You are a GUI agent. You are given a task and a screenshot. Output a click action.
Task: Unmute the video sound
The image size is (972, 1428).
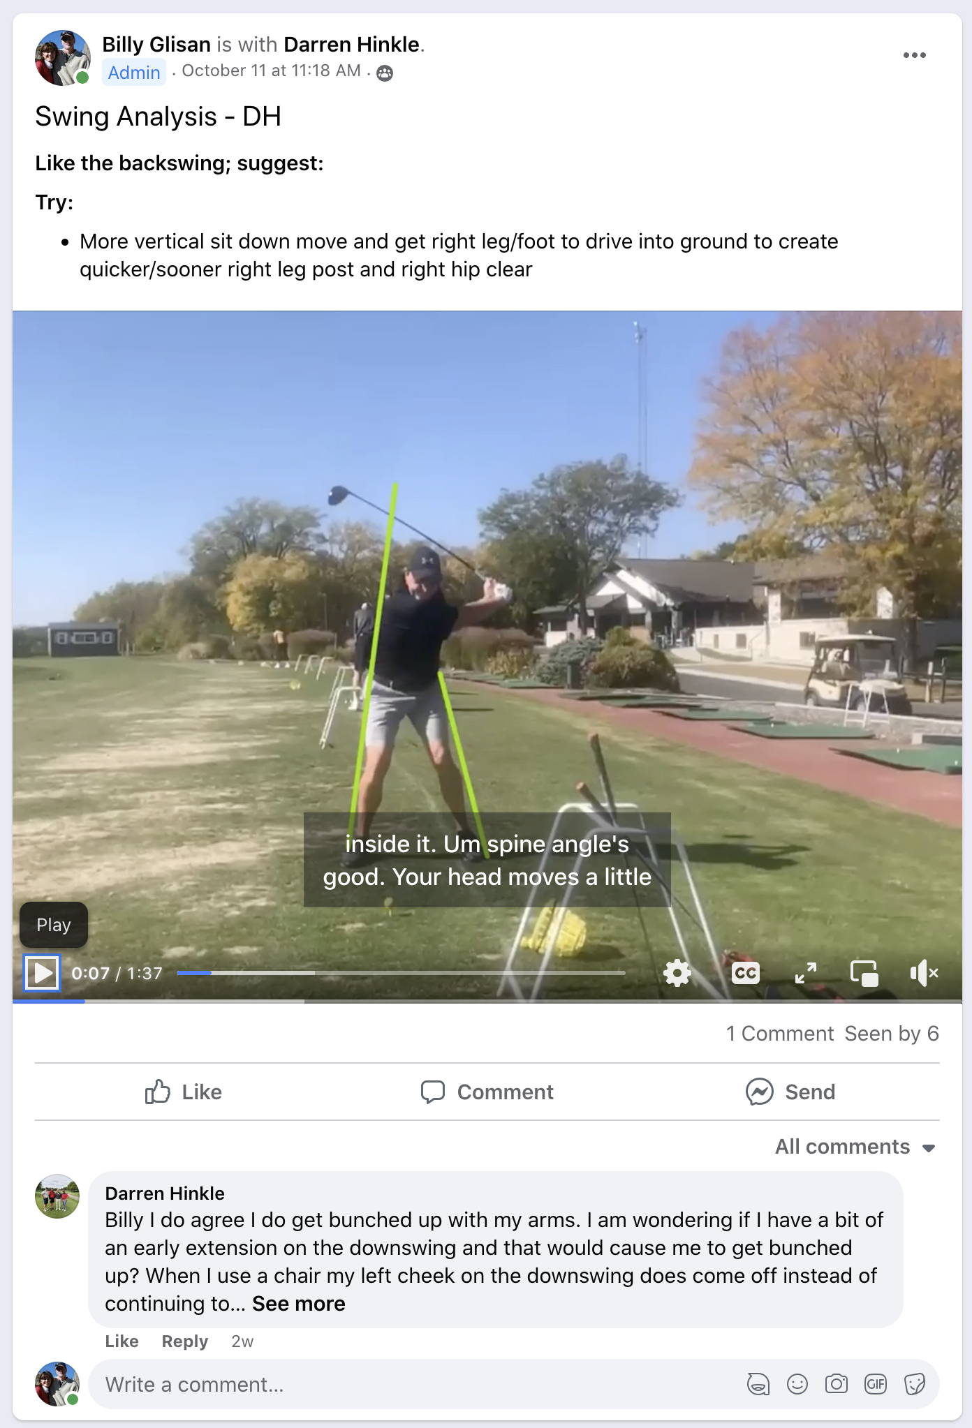pos(924,972)
